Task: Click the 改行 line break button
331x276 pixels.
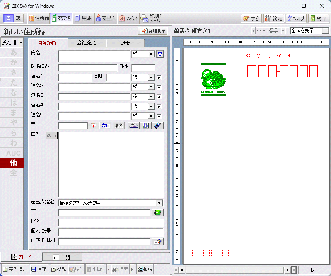Action: pos(52,135)
